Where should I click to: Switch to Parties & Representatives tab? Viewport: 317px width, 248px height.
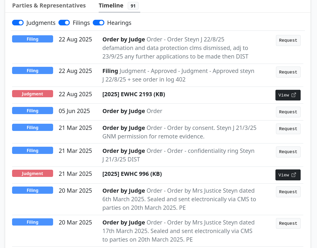pos(49,6)
